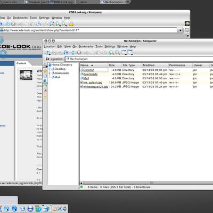Viewport: 213px width, 213px height.
Task: Expand the Desktop node in the sidebar tree
Action: pyautogui.click(x=50, y=69)
